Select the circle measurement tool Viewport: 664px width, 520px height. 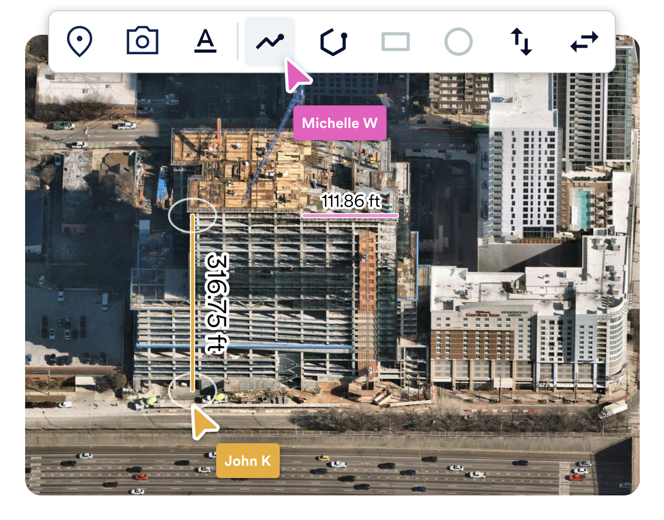click(459, 41)
